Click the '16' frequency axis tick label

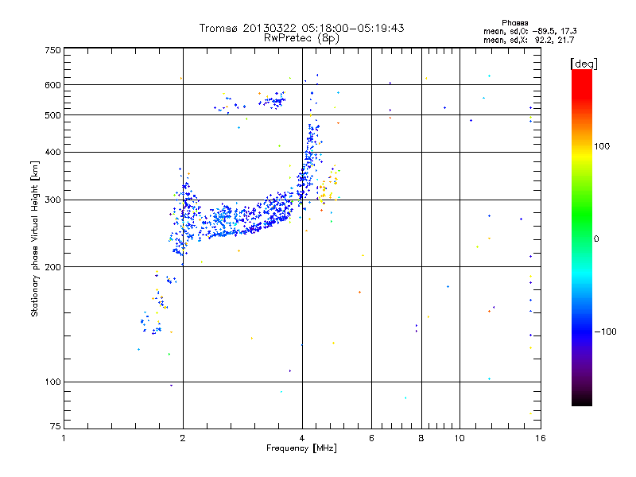(x=541, y=438)
